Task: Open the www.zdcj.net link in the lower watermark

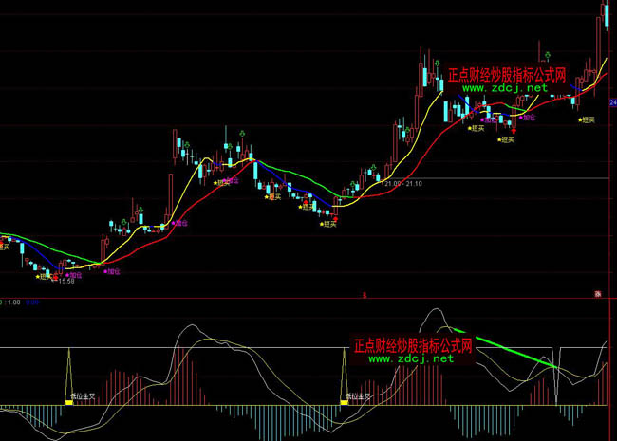Action: click(x=410, y=358)
